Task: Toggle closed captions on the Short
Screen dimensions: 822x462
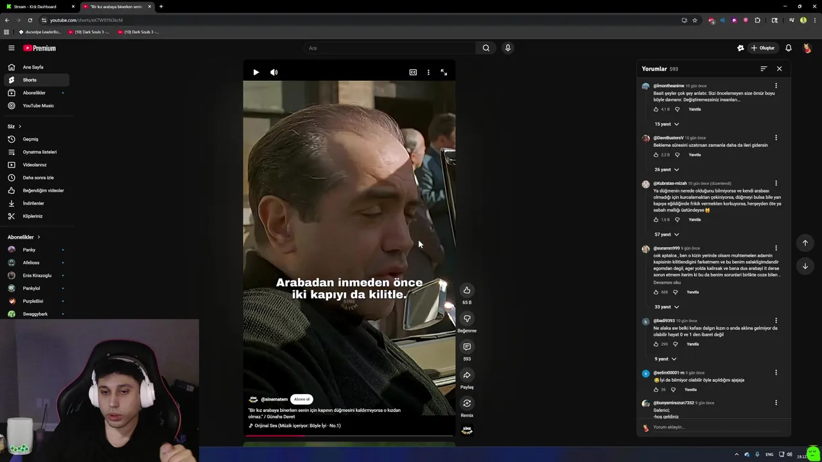Action: (x=413, y=73)
